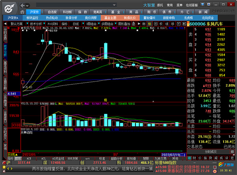The width and height of the screenshot is (237, 175).
Task: Click the first blue skin icon in the title bar
Action: point(203,4)
